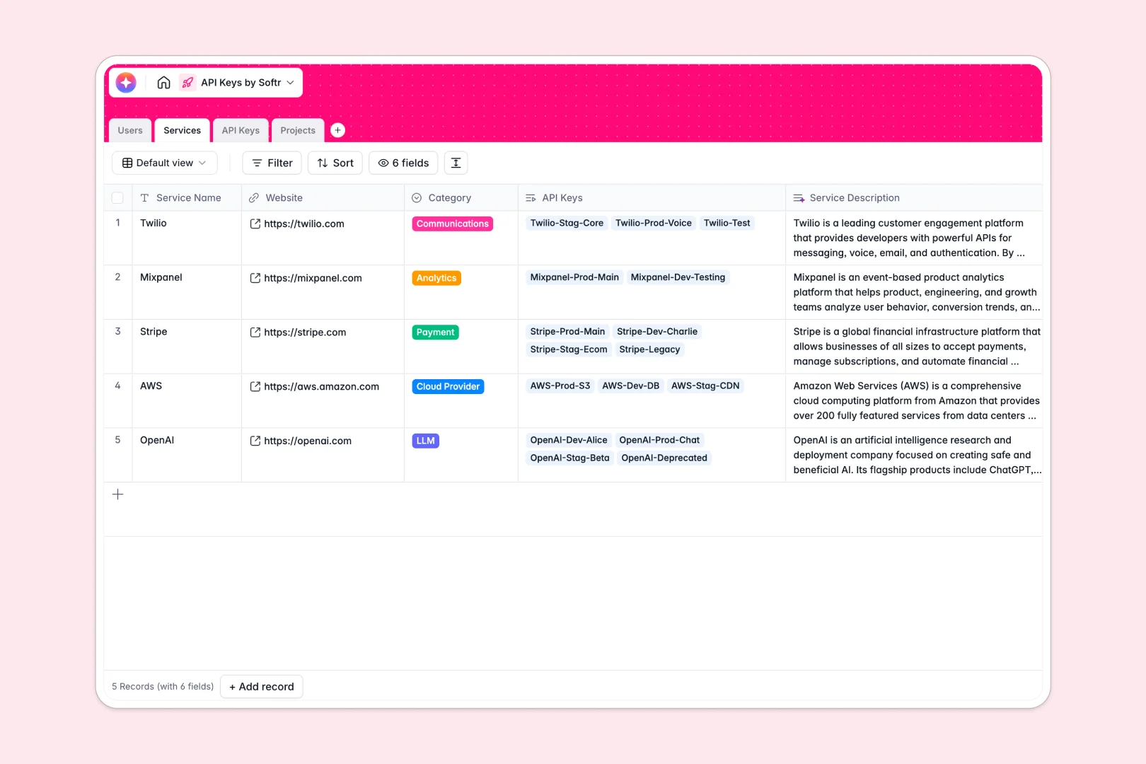Follow the https://mixpanel.com link
1146x764 pixels.
point(313,278)
